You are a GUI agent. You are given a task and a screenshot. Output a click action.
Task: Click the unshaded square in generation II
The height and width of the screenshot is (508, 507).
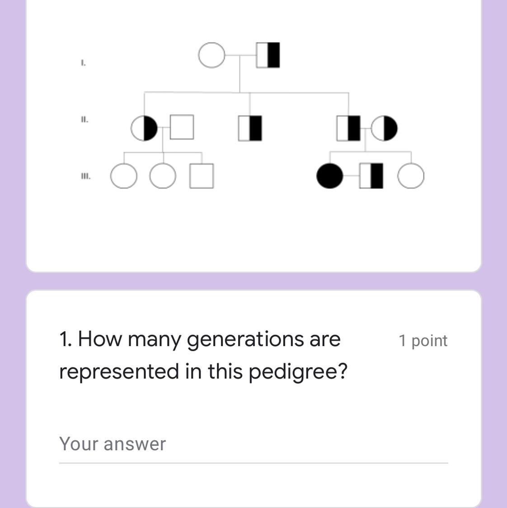click(x=182, y=127)
